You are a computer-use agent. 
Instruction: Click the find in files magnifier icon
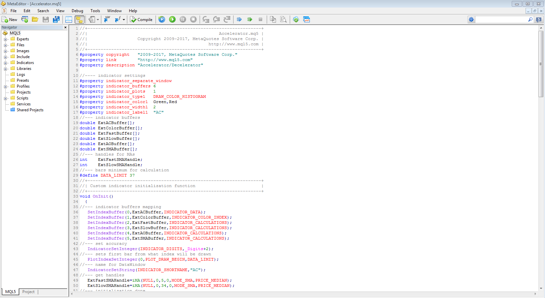pyautogui.click(x=284, y=20)
